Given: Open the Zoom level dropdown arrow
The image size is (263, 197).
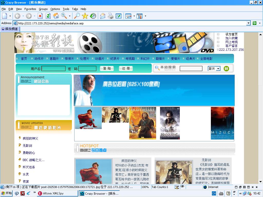Looking at the screenshot, I should [70, 16].
